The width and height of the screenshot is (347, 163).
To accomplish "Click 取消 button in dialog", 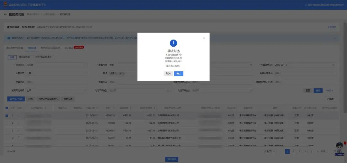I will tap(168, 74).
